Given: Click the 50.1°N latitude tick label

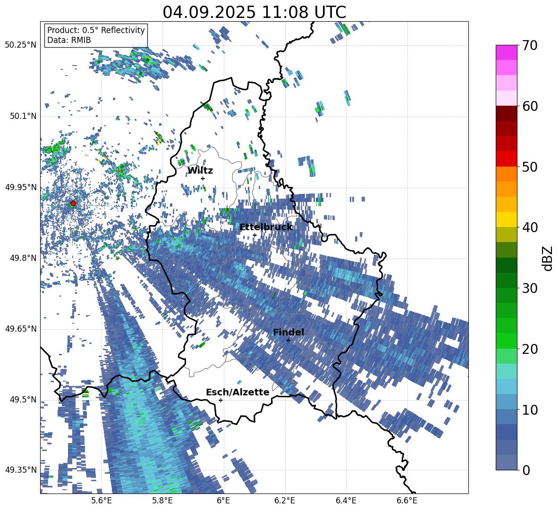Looking at the screenshot, I should point(23,116).
